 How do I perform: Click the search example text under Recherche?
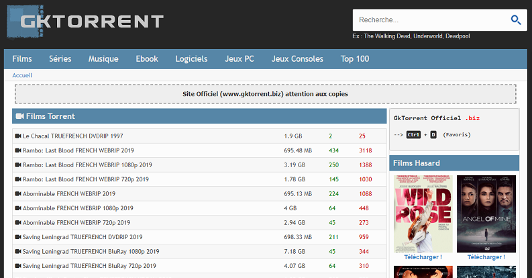(411, 36)
